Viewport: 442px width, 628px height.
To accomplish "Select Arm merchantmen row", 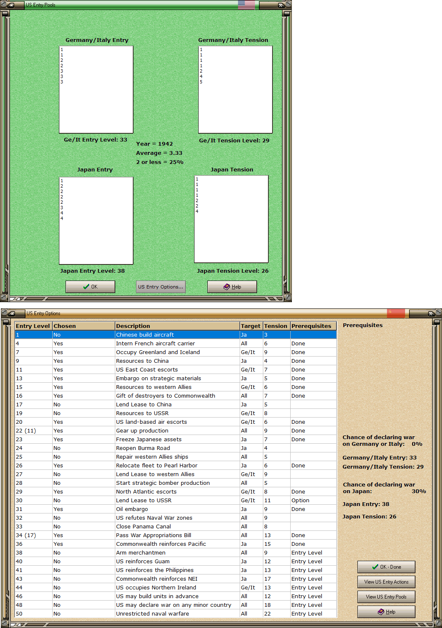I will coord(175,552).
